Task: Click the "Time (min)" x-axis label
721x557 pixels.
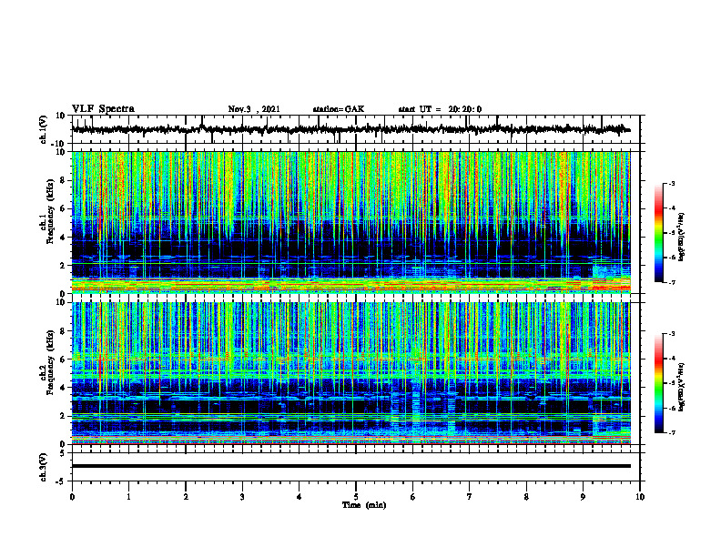Action: [364, 505]
